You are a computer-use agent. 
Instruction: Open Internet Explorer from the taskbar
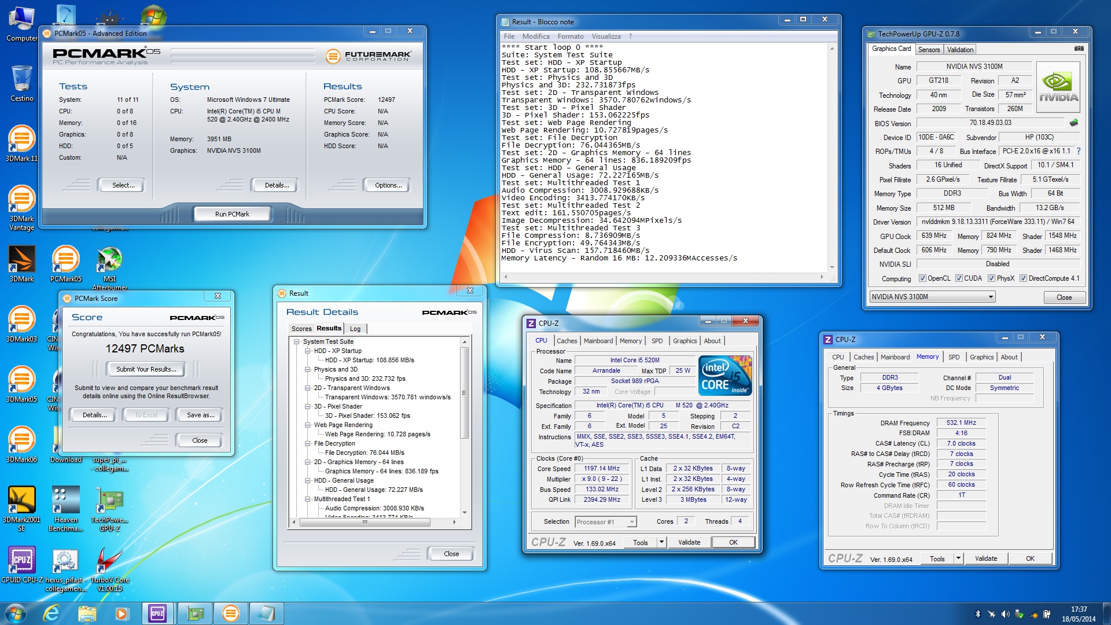click(51, 613)
